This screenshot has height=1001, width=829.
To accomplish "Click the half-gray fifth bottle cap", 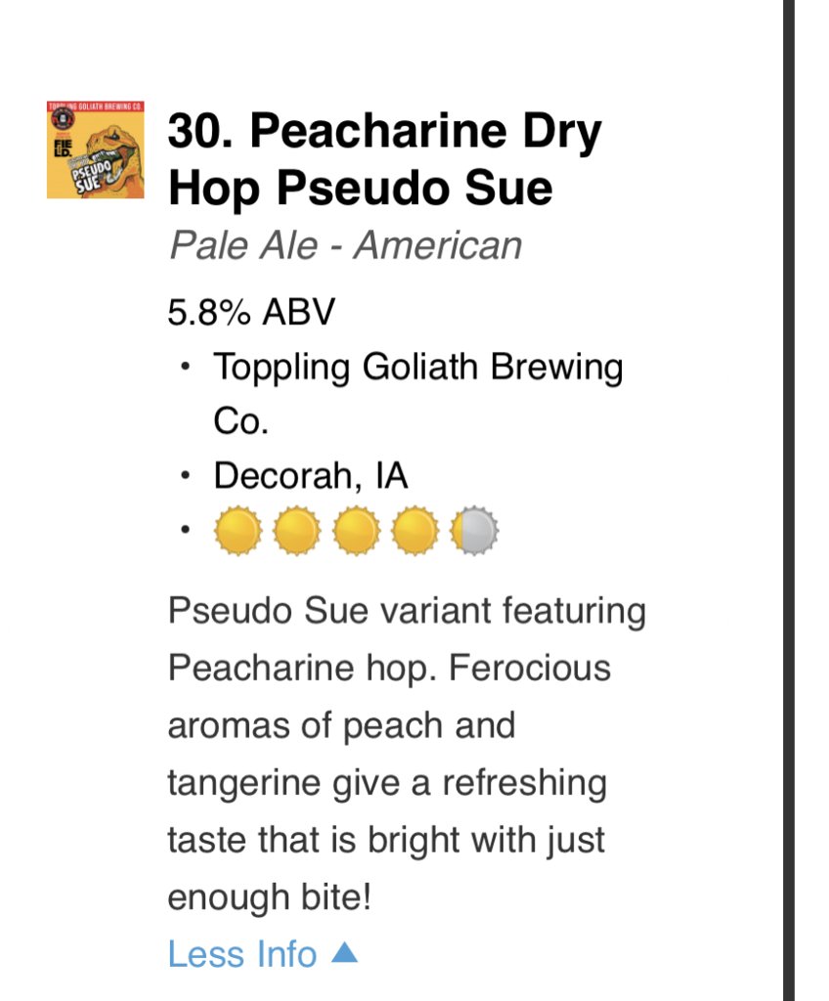I will coord(474,531).
